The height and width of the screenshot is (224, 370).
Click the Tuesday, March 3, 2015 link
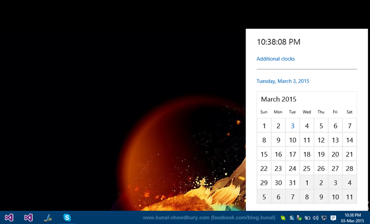click(283, 81)
